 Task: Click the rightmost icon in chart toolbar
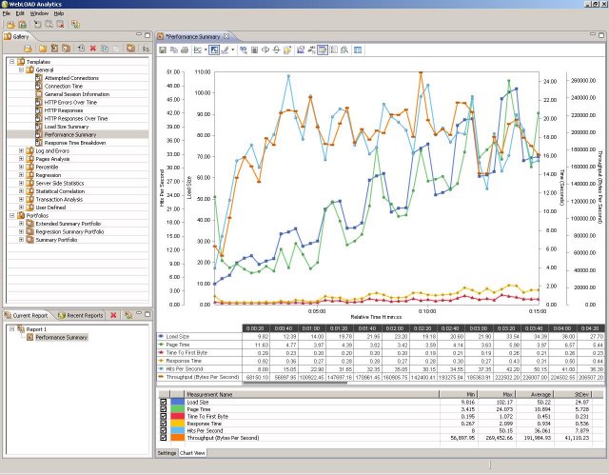click(358, 49)
